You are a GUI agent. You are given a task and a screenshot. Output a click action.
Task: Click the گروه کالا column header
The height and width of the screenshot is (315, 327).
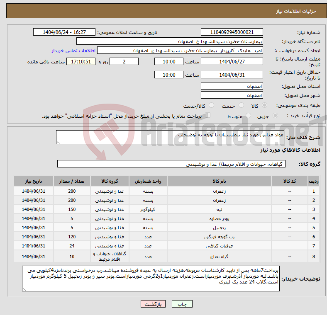(110, 181)
